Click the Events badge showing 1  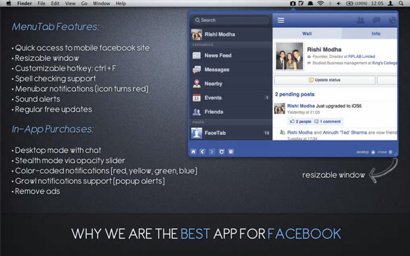(x=267, y=98)
